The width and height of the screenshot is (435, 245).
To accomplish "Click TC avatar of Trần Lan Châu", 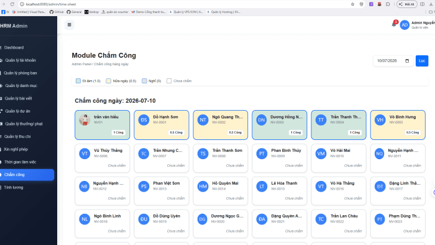I will (321, 220).
